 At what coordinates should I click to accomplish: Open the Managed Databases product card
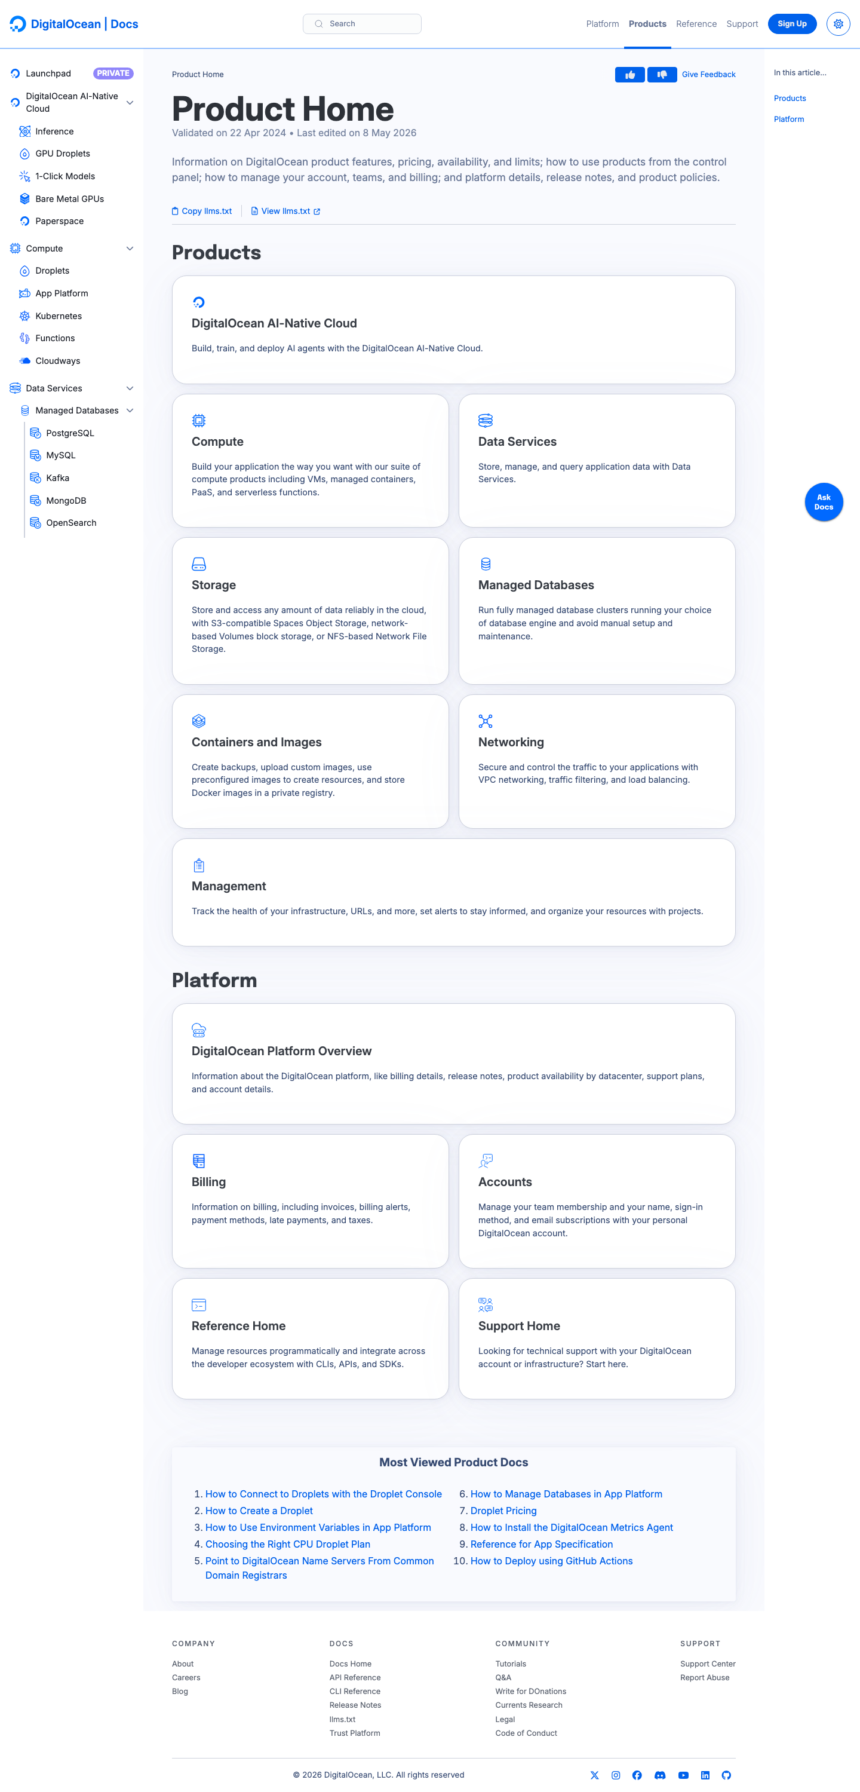pyautogui.click(x=597, y=611)
